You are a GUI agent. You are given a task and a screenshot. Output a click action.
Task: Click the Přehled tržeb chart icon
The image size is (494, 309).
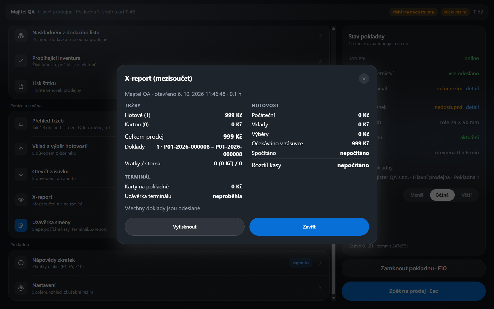click(21, 124)
